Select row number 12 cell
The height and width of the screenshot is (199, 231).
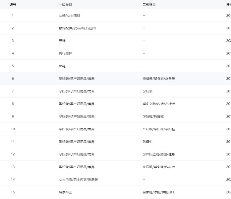(x=13, y=154)
